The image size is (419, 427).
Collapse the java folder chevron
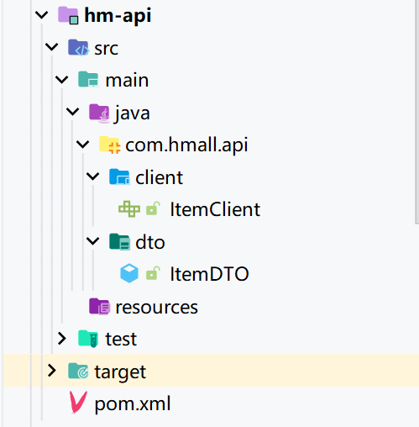(73, 112)
